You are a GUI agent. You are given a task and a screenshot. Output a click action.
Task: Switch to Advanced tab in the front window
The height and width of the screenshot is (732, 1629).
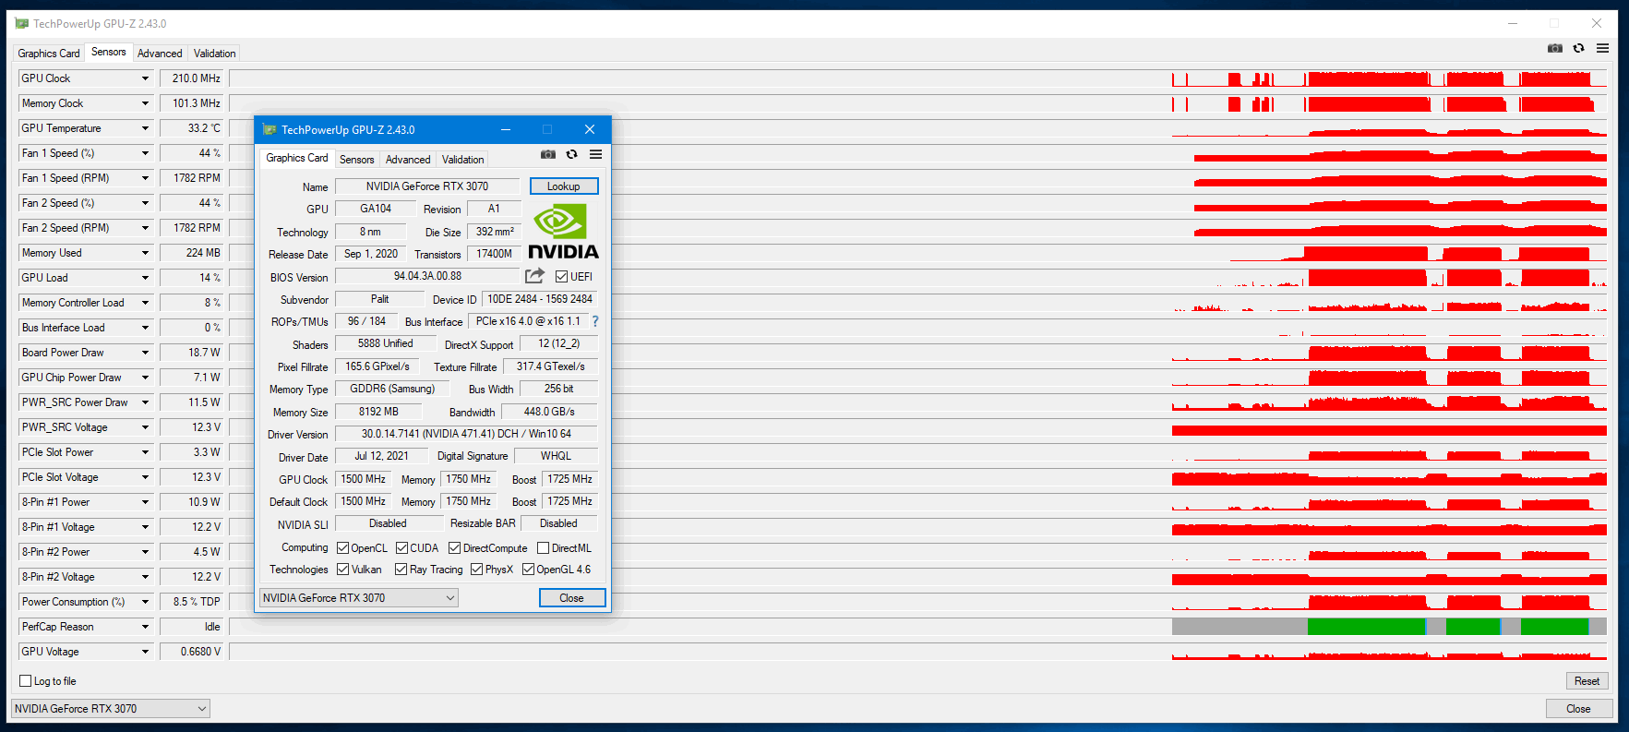coord(408,159)
